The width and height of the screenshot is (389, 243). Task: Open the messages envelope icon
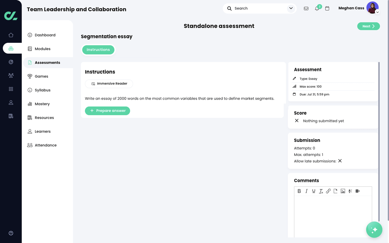tap(306, 8)
